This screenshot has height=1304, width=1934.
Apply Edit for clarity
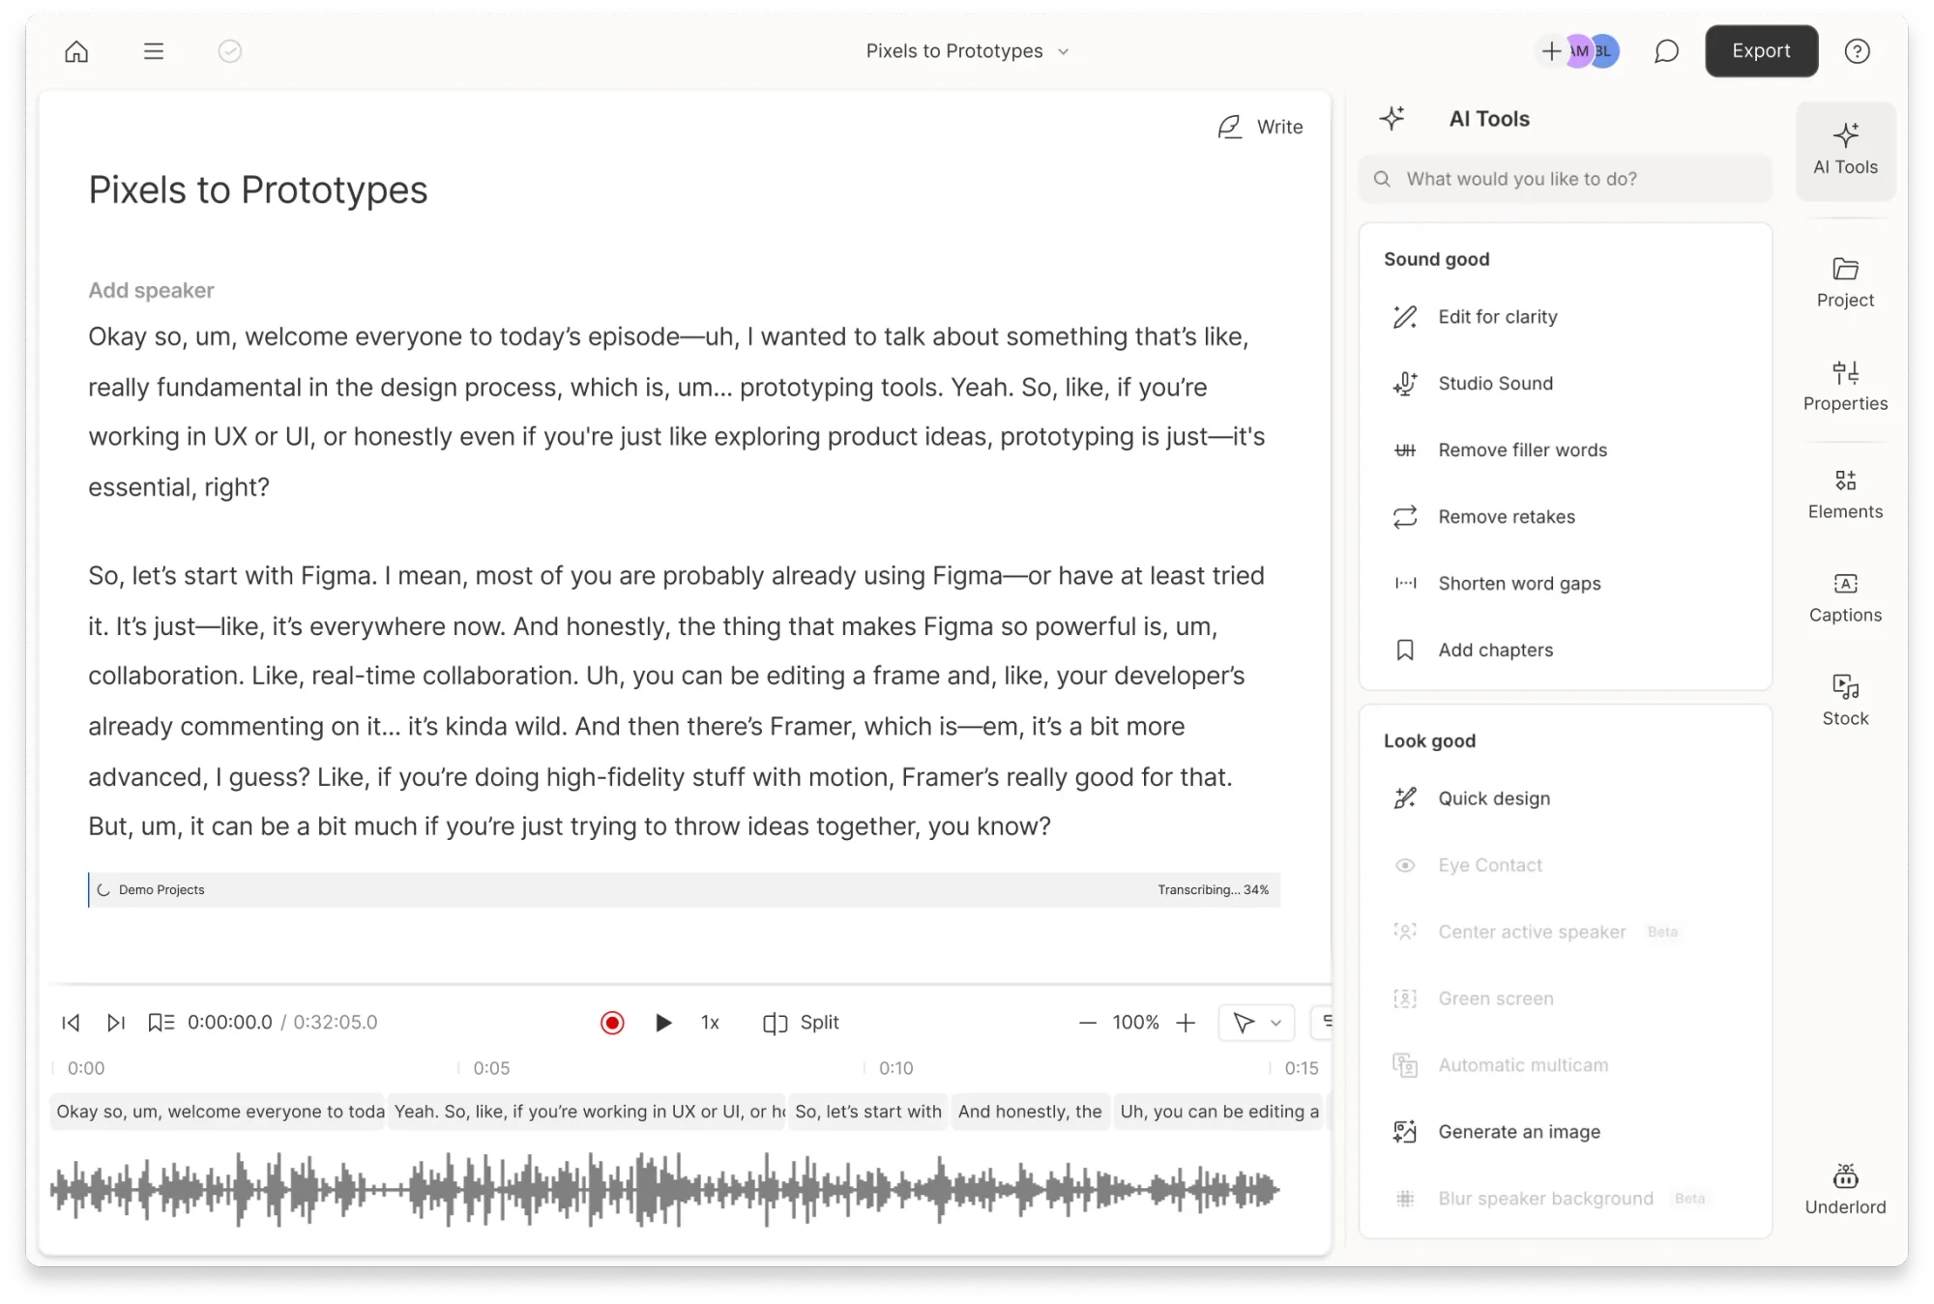click(1497, 316)
